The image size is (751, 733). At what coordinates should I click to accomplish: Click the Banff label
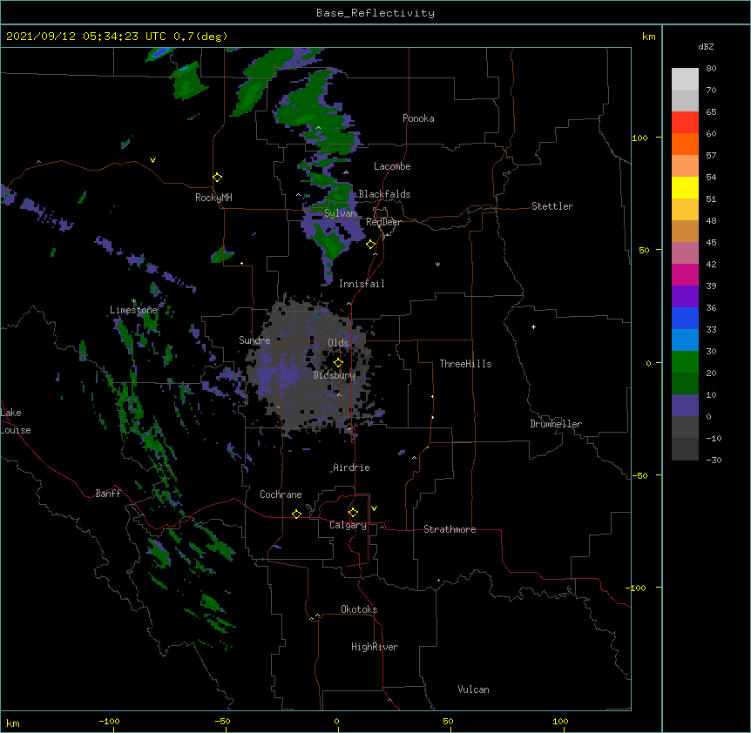click(108, 494)
